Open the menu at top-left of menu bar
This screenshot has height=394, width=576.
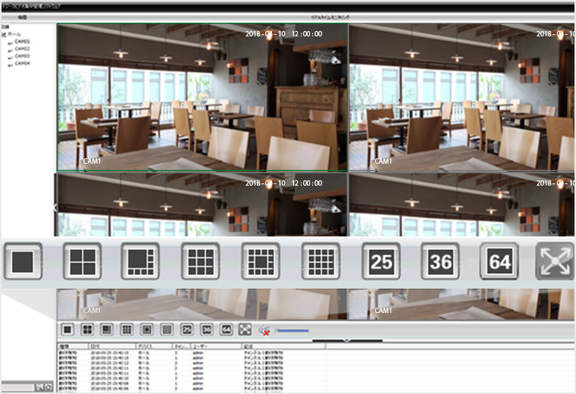[x=22, y=16]
